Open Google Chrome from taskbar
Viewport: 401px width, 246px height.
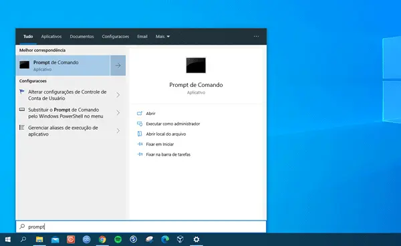click(102, 239)
